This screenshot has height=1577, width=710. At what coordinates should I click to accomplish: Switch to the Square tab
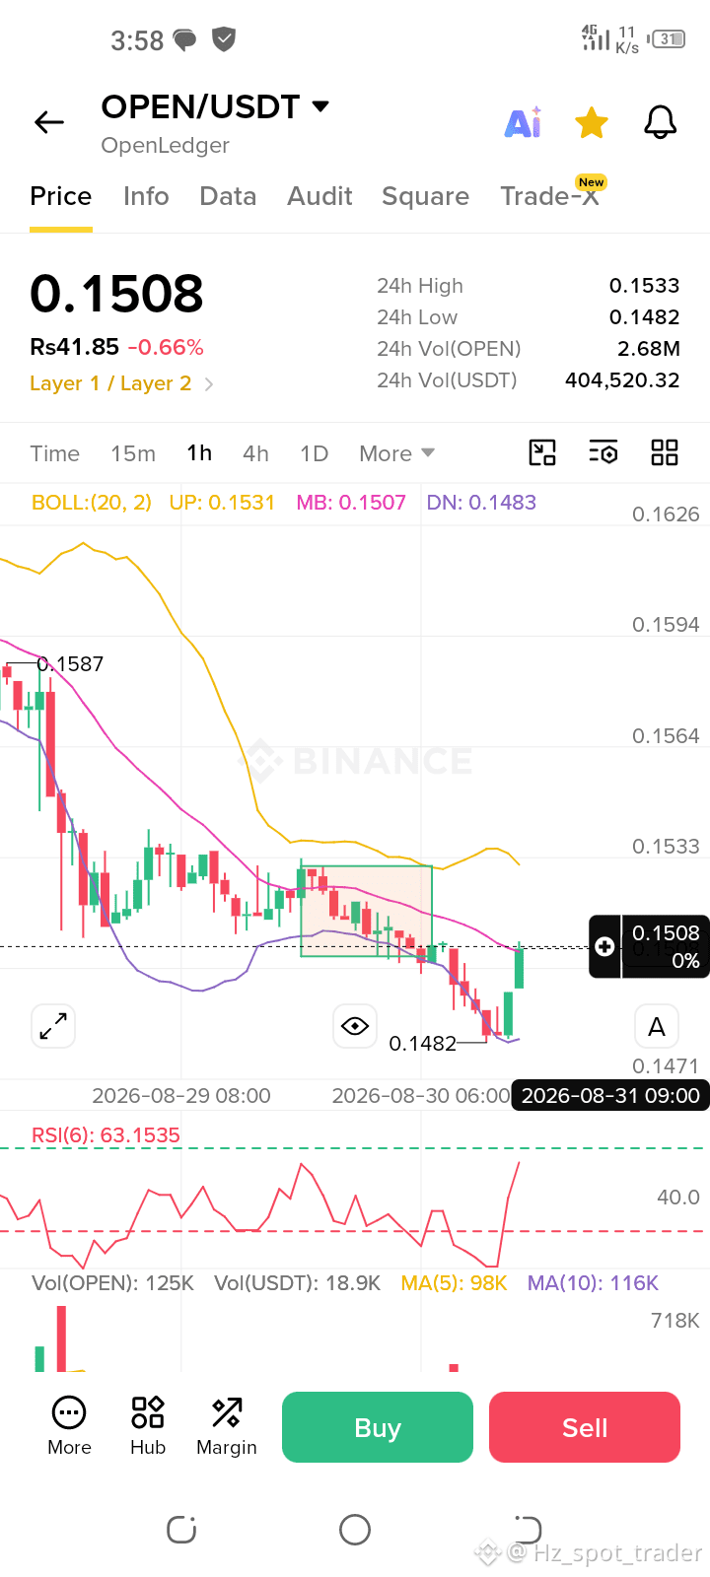(425, 196)
